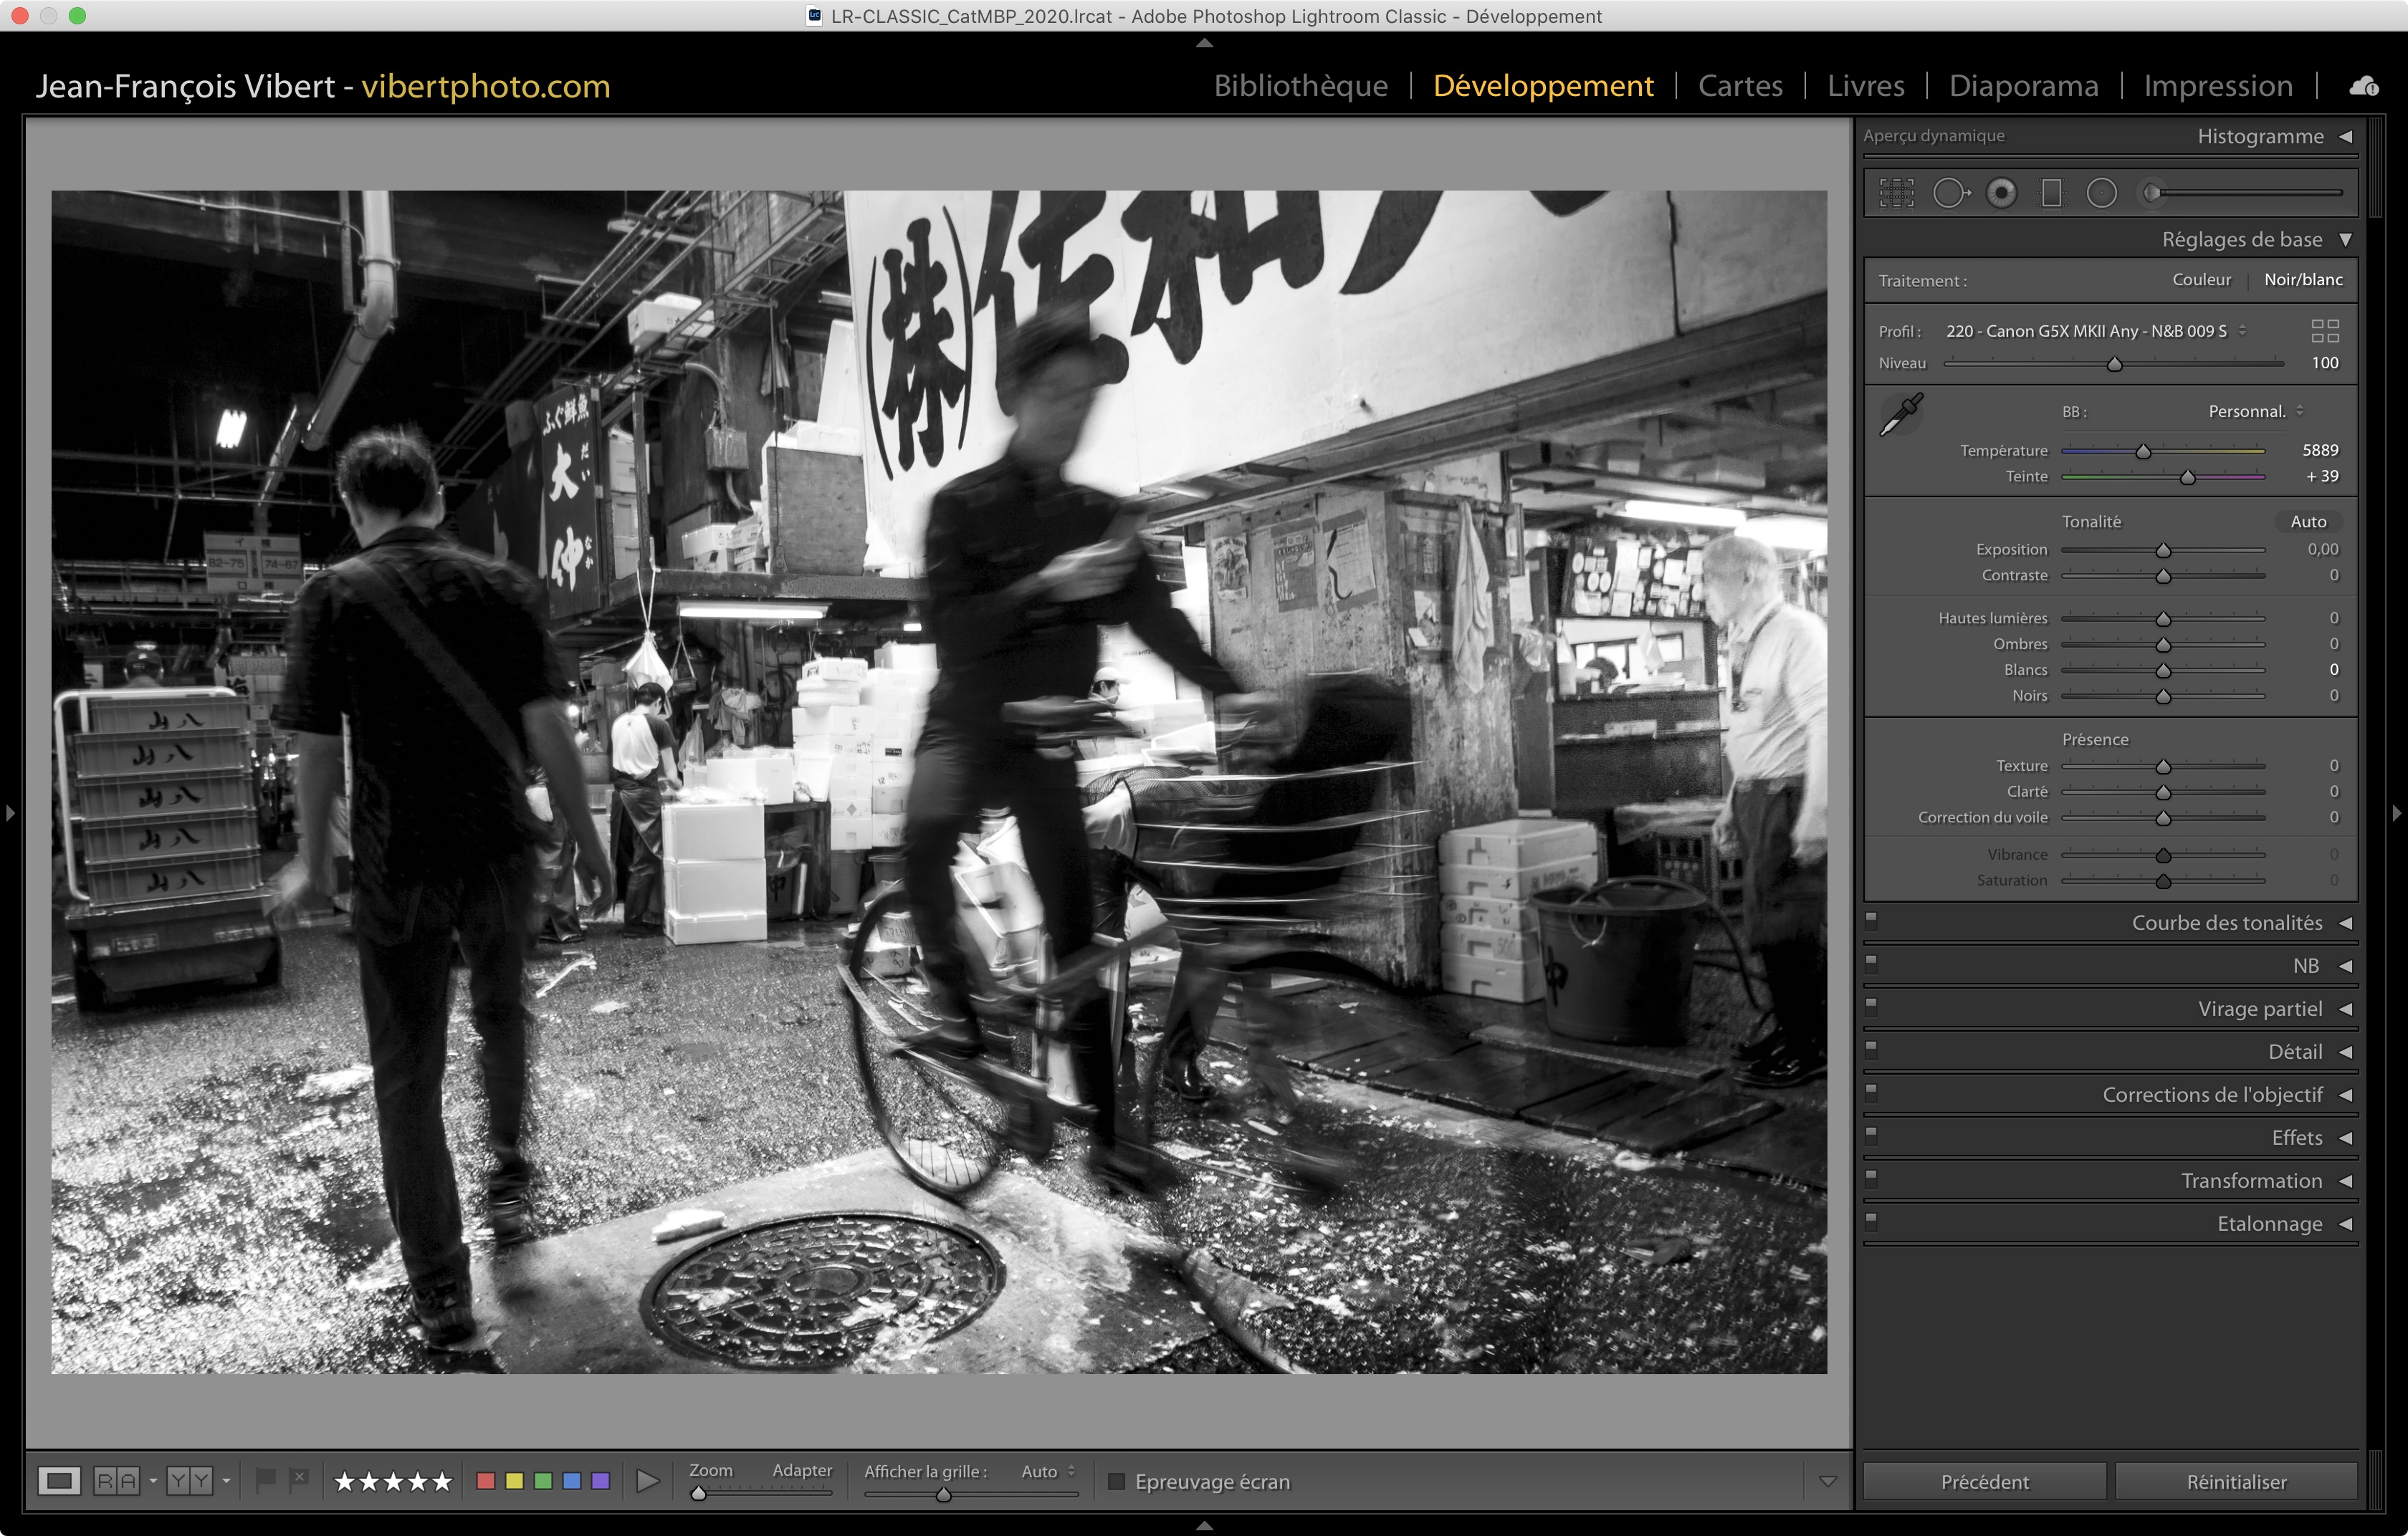Pick the white balance eyedropper
This screenshot has width=2408, height=1536.
[1901, 413]
